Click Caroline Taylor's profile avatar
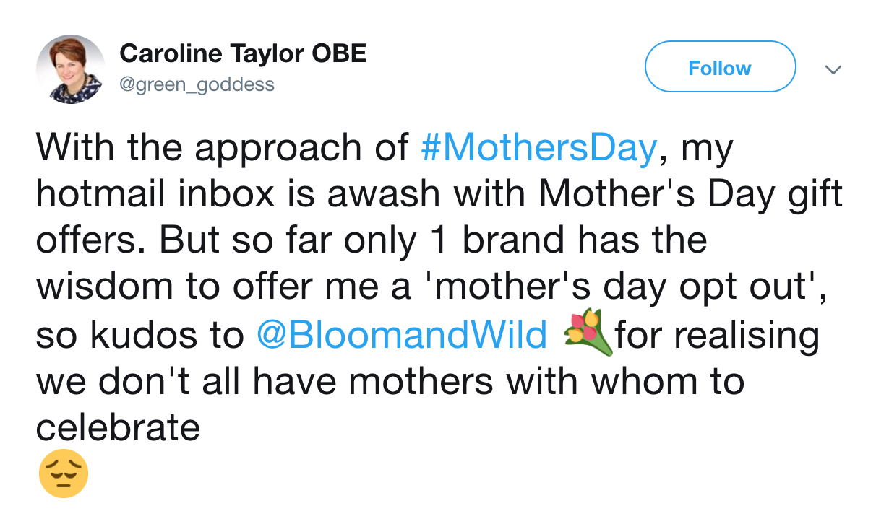 tap(71, 69)
